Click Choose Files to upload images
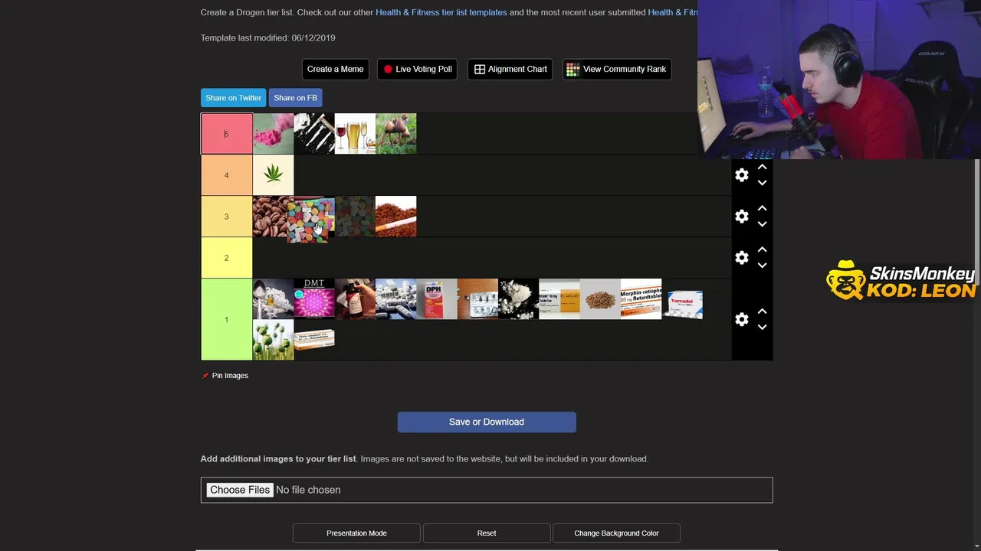The image size is (981, 551). tap(240, 490)
